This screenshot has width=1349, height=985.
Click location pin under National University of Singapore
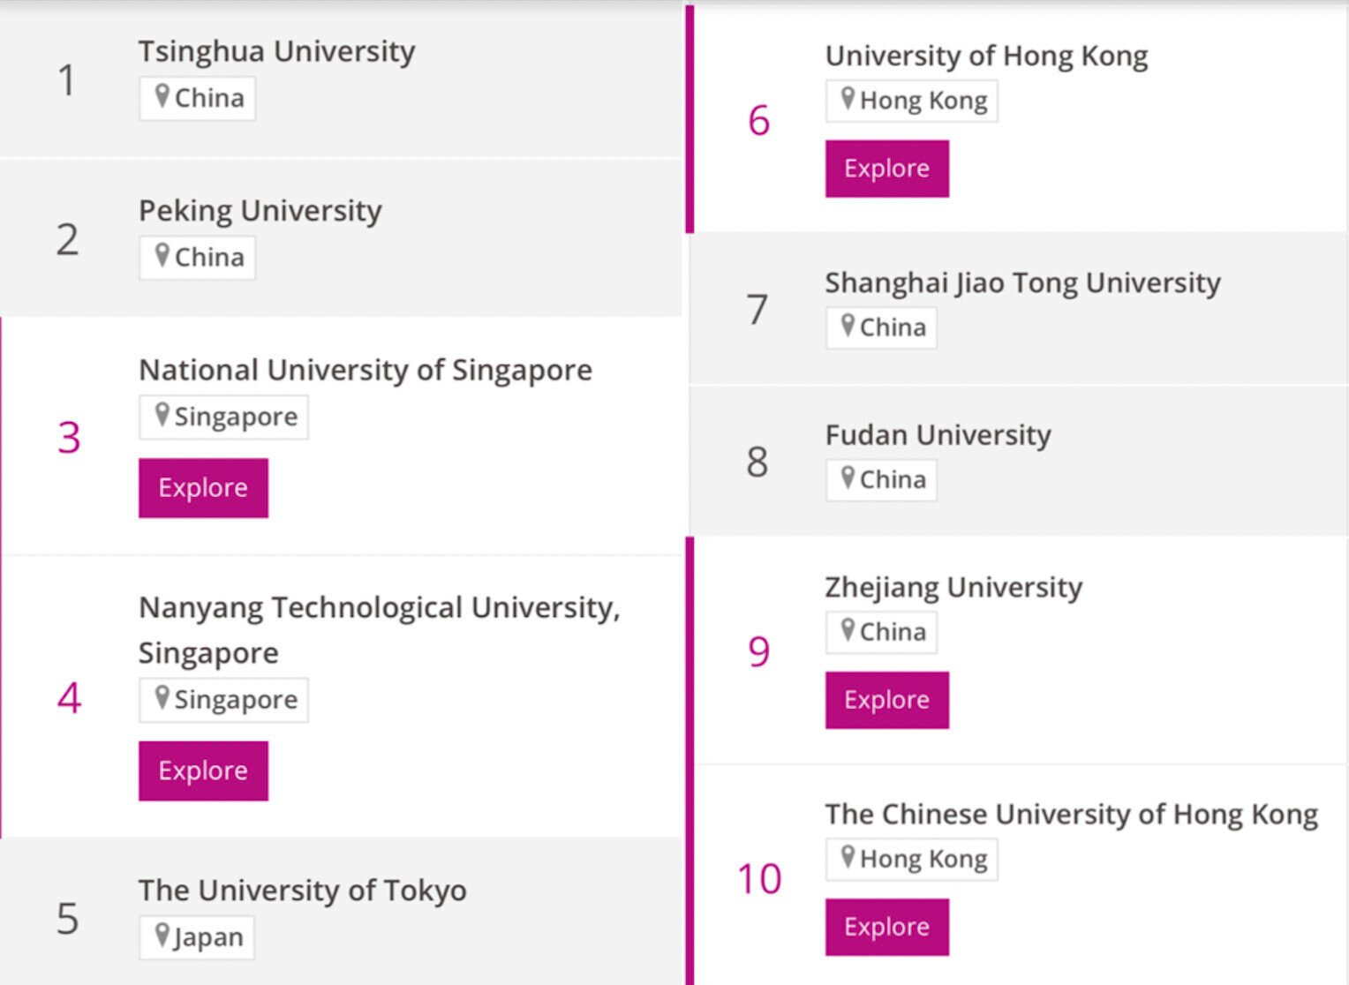pos(162,414)
